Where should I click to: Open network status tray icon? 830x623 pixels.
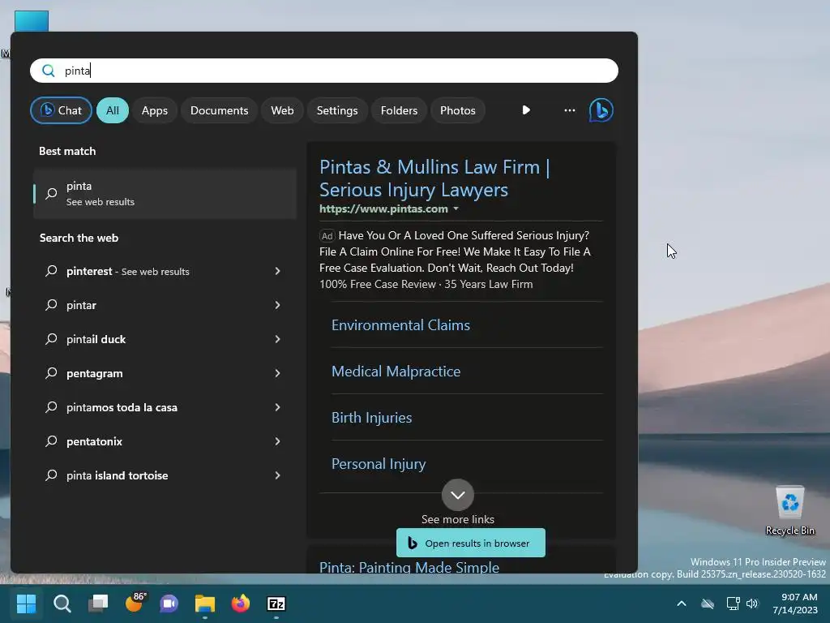tap(733, 604)
